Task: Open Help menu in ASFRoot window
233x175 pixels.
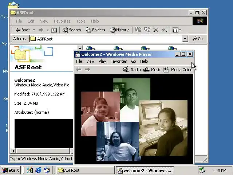Action: pos(95,21)
